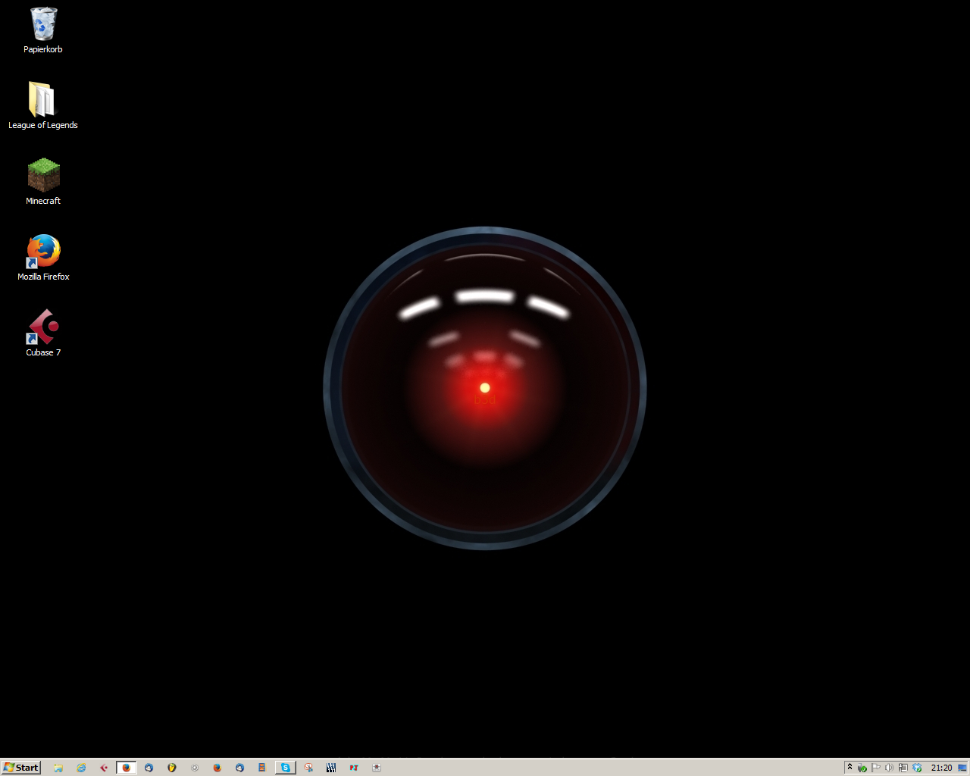
Task: Expand the hidden tray icons chevron
Action: [x=850, y=767]
